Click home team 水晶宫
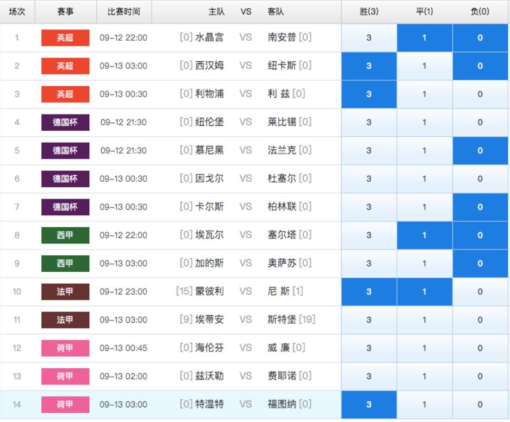Viewport: 510px width, 422px height. tap(209, 37)
